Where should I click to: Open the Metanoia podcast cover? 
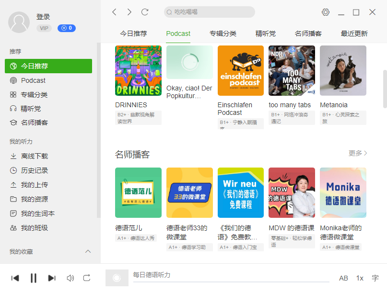click(x=343, y=70)
